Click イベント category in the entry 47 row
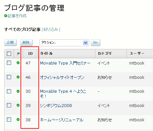 tap(104, 63)
